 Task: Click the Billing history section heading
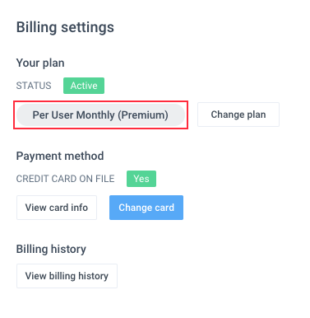click(x=51, y=249)
